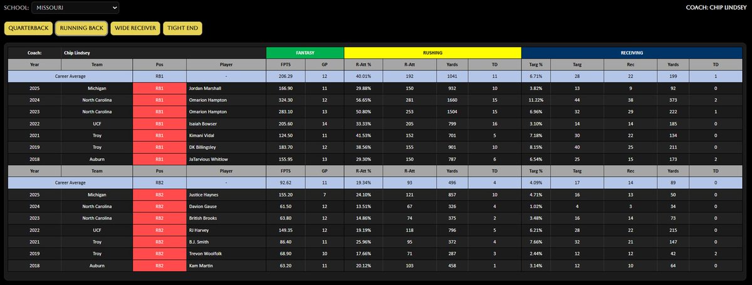Select player DK Billingsley
Image resolution: width=752 pixels, height=285 pixels.
(x=206, y=148)
